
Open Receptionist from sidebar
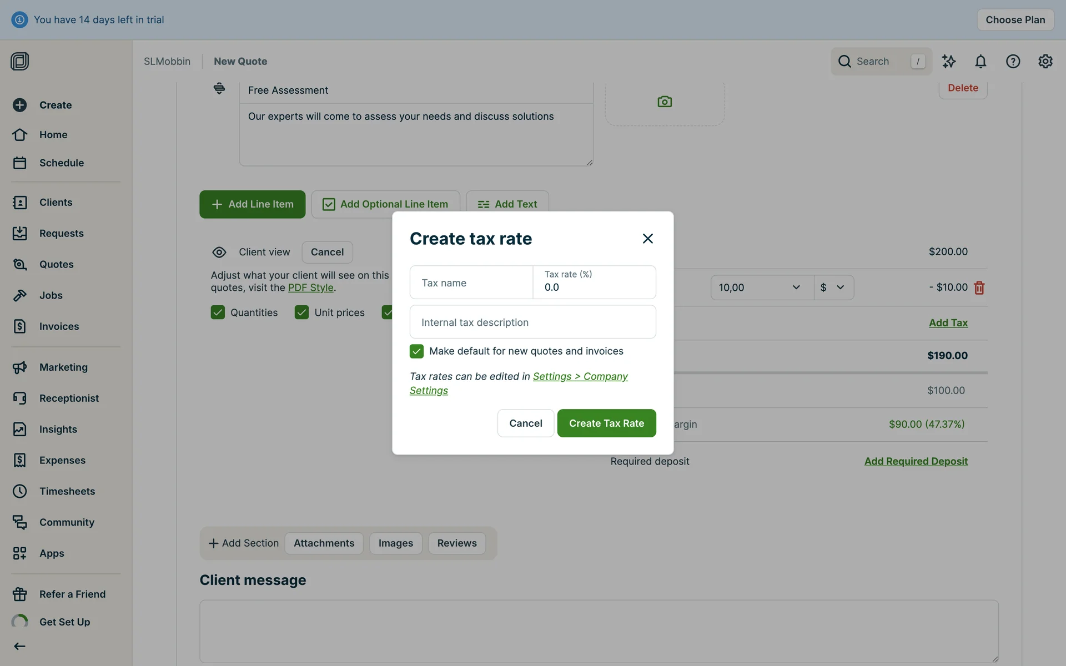(69, 398)
